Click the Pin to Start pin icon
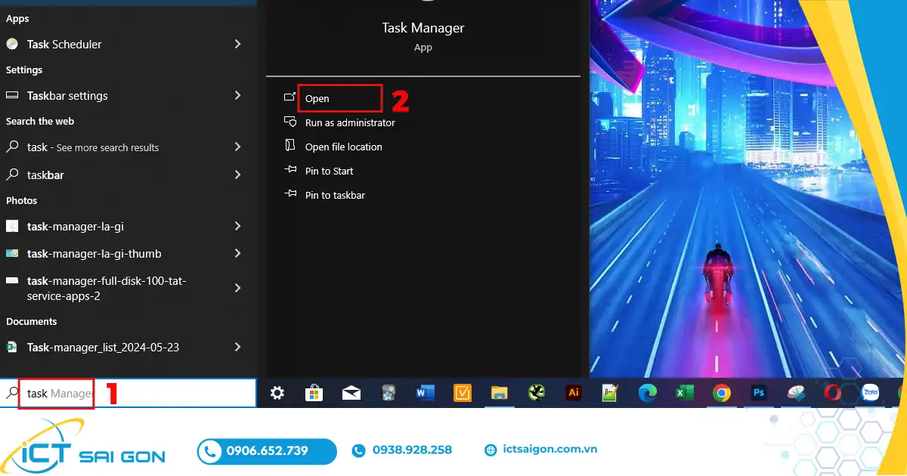 point(289,170)
